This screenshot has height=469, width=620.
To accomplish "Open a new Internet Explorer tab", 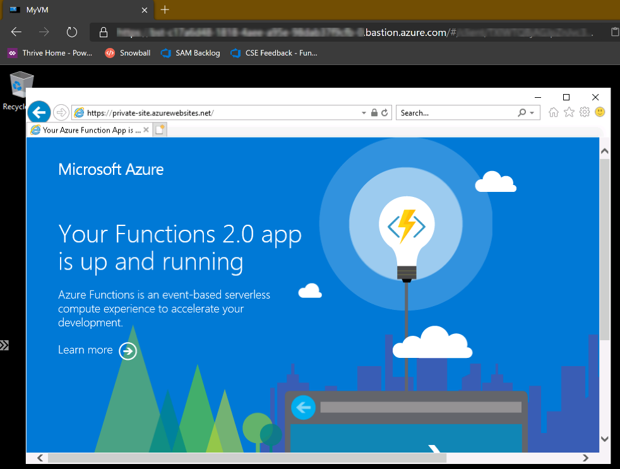I will (x=160, y=129).
